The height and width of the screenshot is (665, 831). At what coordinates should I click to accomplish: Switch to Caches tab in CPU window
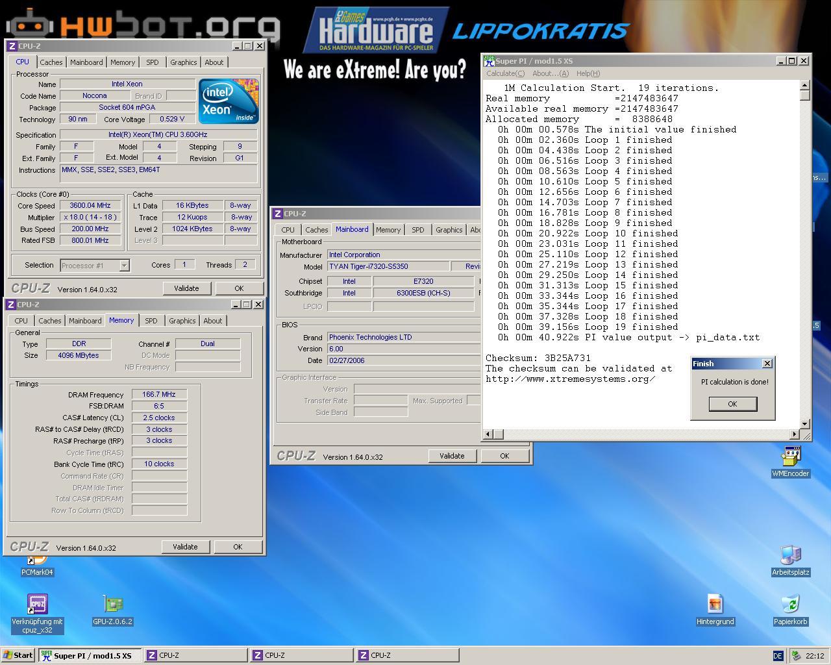click(x=51, y=62)
